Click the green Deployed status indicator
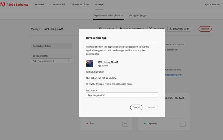The width and height of the screenshot is (223, 140). coord(145,123)
